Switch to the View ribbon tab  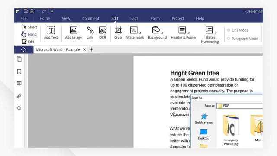click(x=66, y=18)
